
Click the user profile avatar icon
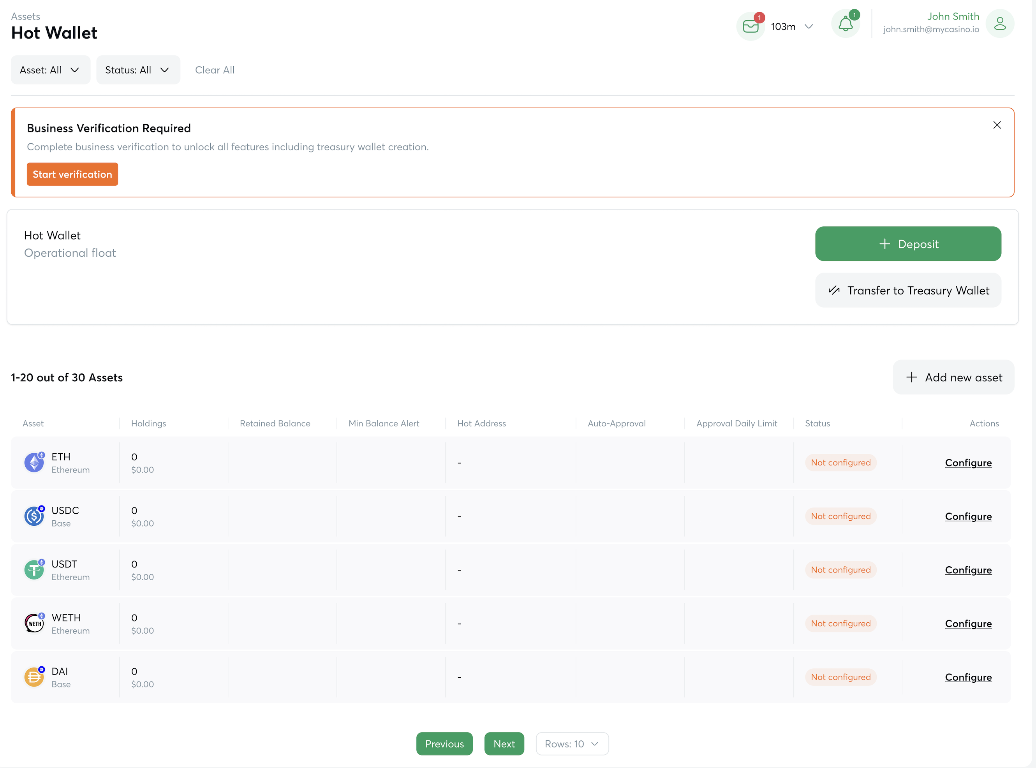(x=999, y=24)
